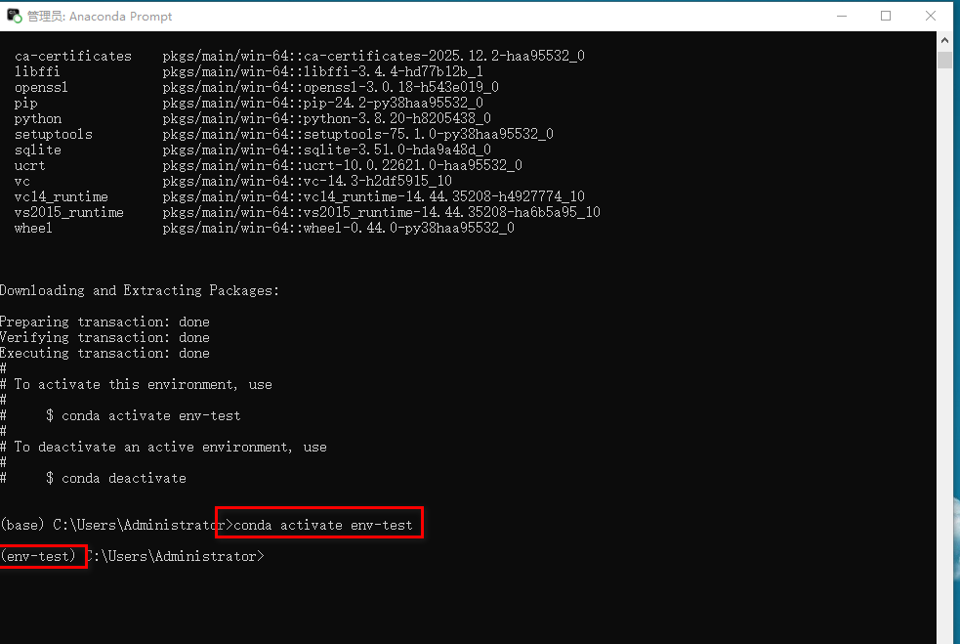Click the setuptools package name
The height and width of the screenshot is (644, 960).
tap(54, 134)
